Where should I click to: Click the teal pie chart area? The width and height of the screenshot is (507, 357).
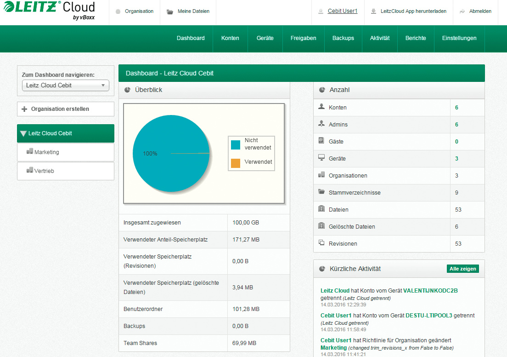point(170,170)
